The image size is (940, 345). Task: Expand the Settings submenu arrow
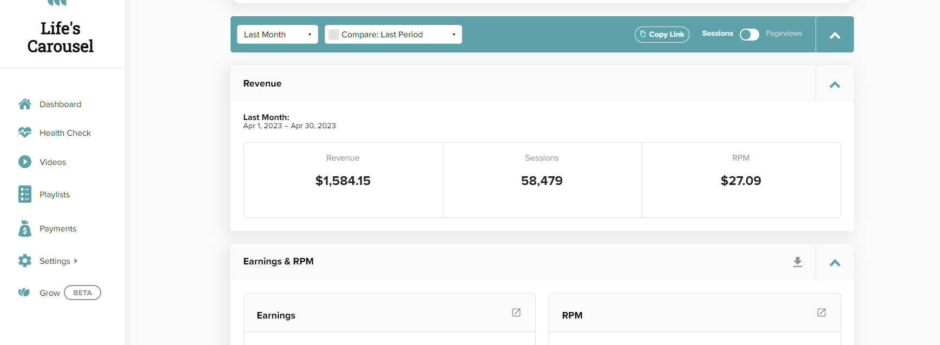click(76, 261)
